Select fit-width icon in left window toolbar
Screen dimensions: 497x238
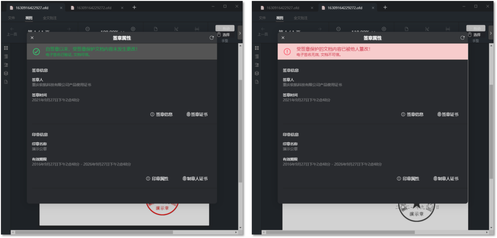197,29
